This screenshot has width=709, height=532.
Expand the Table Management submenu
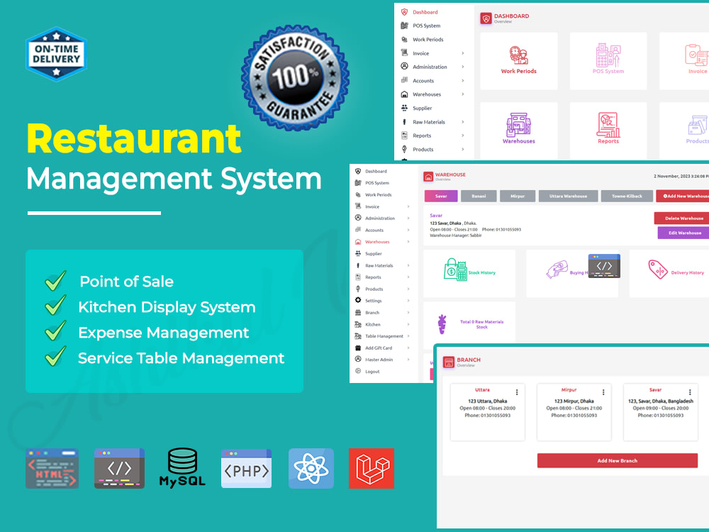(408, 336)
